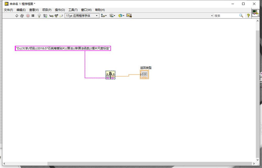The height and width of the screenshot is (168, 262).
Task: Click horizontal scrollbar right arrow
Action: 254,164
